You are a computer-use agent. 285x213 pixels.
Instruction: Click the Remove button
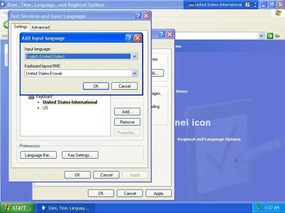[x=127, y=122]
